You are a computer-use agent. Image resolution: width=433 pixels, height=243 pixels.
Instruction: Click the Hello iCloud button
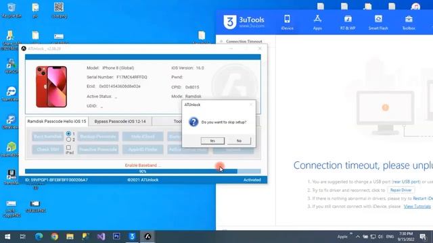pyautogui.click(x=143, y=136)
